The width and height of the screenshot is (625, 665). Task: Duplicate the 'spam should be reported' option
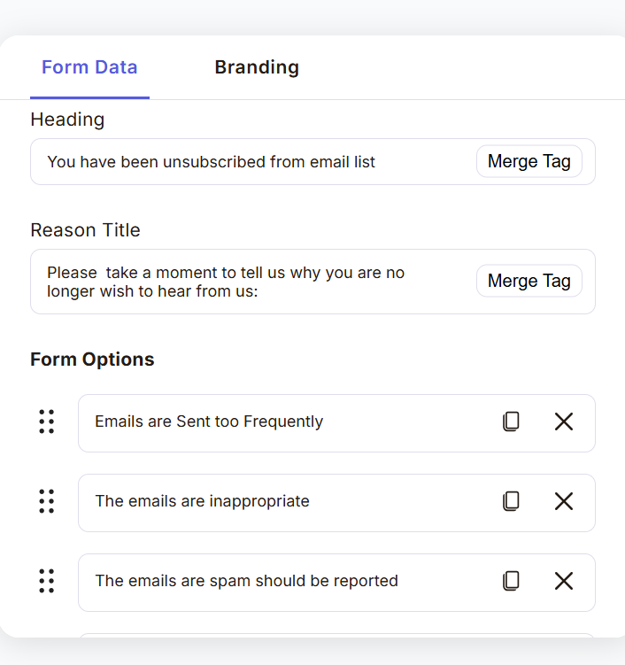point(511,581)
